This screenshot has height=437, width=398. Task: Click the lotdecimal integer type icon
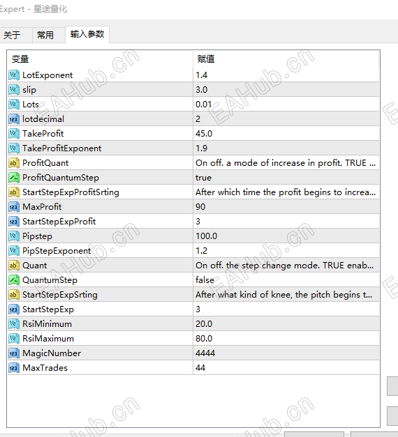pos(14,119)
